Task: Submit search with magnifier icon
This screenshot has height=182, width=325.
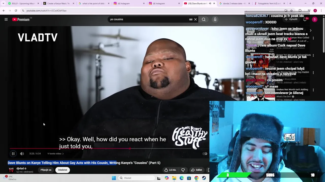Action: click(x=204, y=19)
